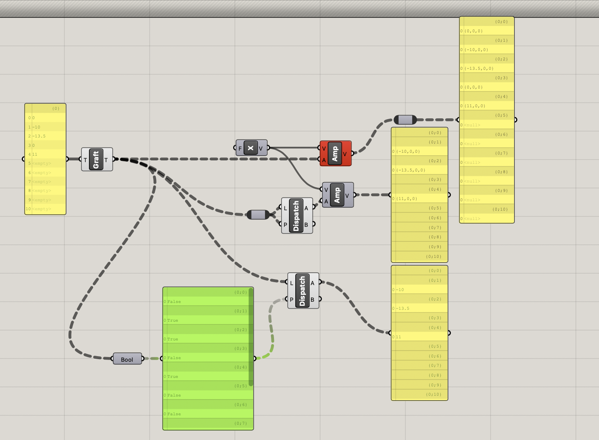Viewport: 599px width, 440px height.
Task: Click the input grip of lower-right panel
Action: [x=390, y=333]
